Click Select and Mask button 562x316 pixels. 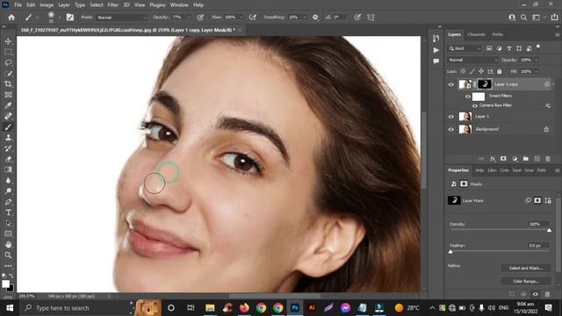[526, 268]
